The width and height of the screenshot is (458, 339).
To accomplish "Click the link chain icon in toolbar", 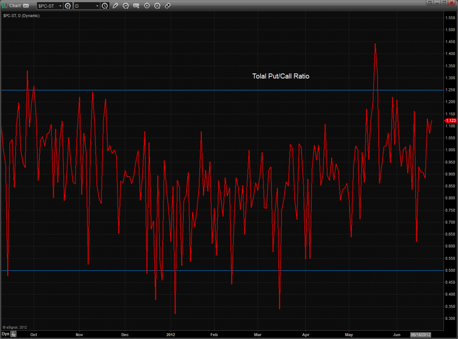I will point(168,6).
